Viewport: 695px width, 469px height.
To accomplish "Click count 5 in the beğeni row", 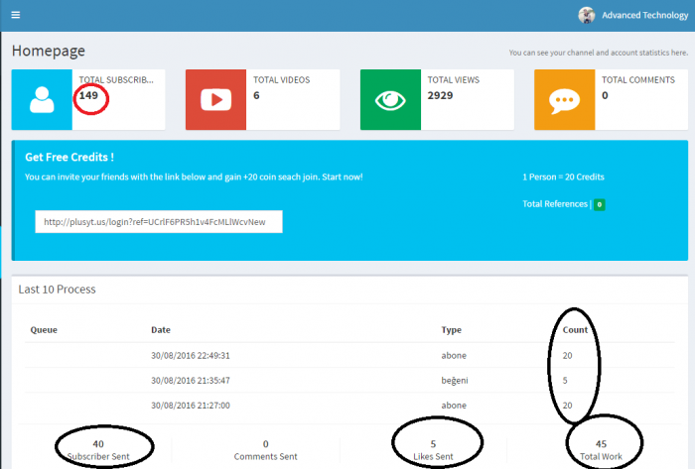I will click(x=565, y=381).
